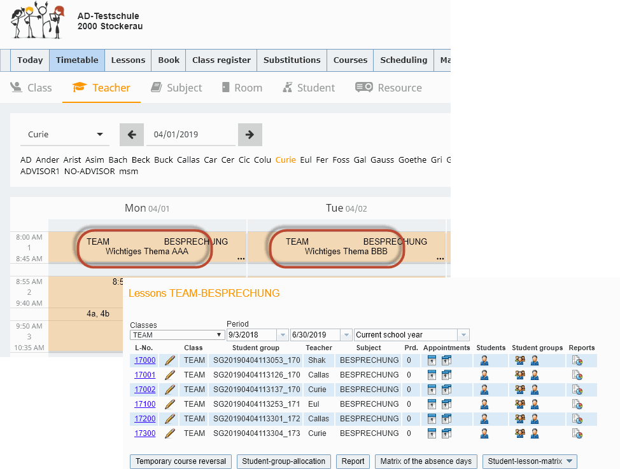Screen dimensions: 620x469
Task: Select teacher Callas from teacher list
Action: tap(188, 160)
